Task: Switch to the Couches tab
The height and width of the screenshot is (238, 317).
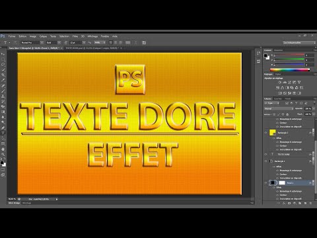Action: (278, 99)
